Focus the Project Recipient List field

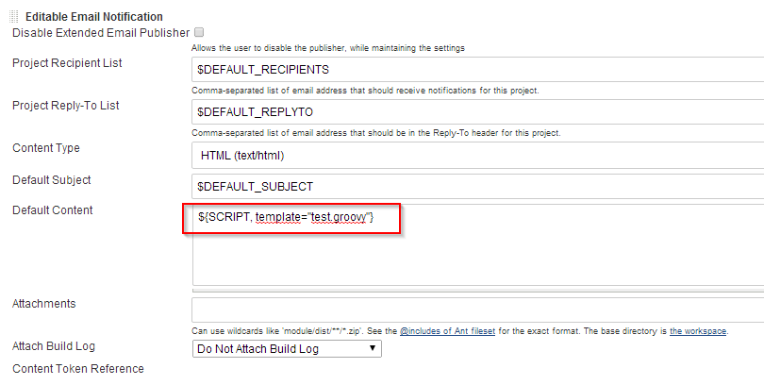477,70
